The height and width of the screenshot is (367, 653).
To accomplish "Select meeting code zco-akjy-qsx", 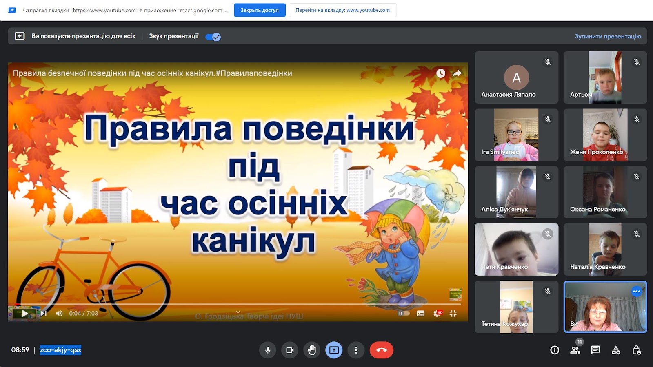I will pos(60,350).
